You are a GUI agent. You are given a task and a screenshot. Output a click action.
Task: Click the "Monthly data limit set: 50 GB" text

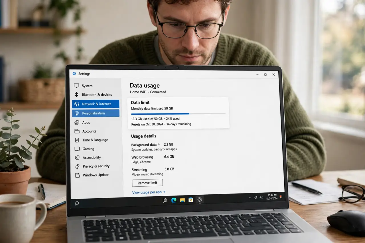[x=152, y=108]
